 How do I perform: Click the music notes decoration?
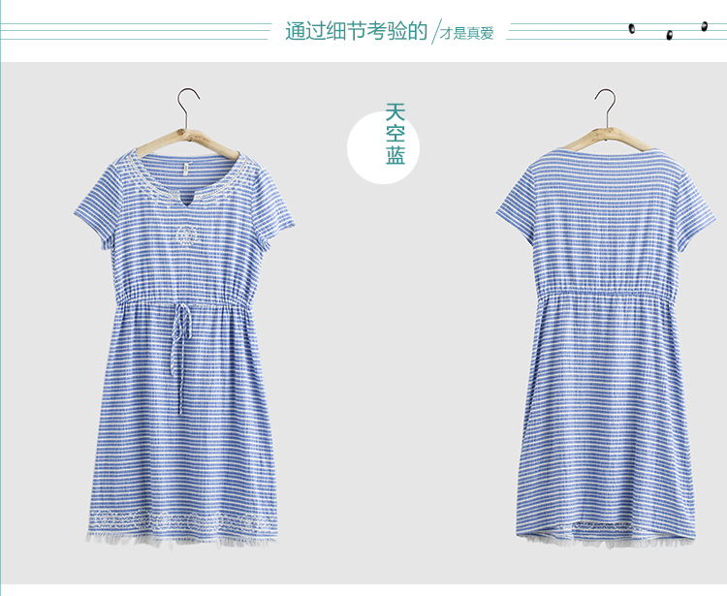coord(668,31)
